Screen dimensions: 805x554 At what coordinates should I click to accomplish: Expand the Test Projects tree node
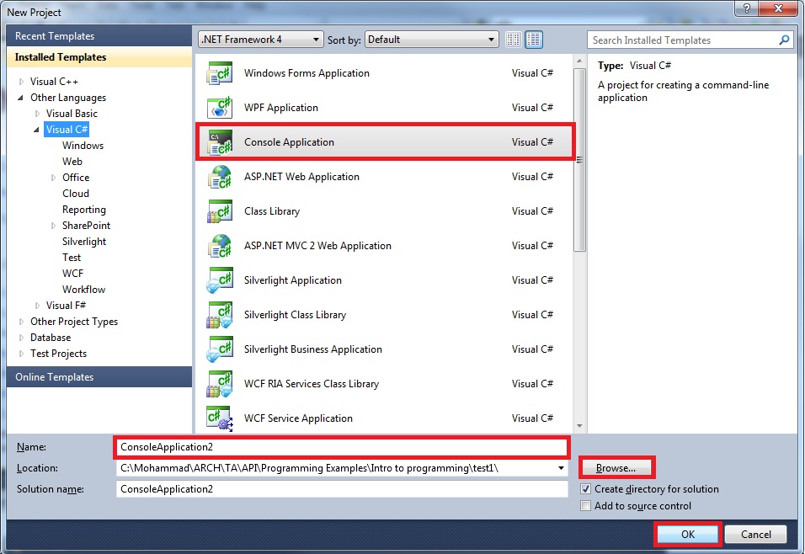tap(21, 354)
